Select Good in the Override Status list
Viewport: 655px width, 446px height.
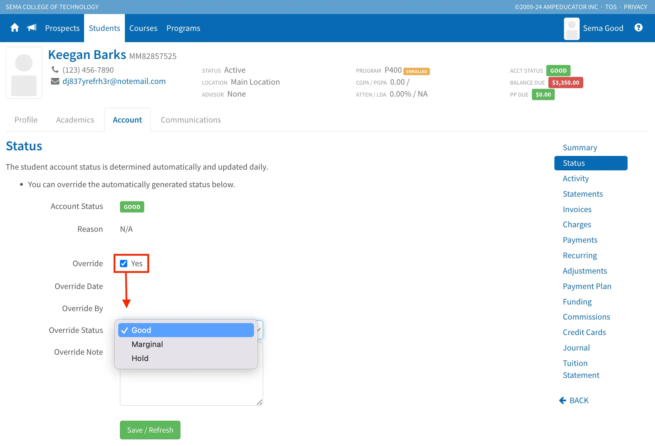point(186,330)
